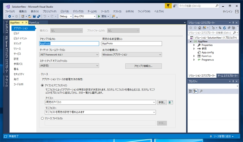Image resolution: width=243 pixels, height=142 pixels.
Task: Select the 署名 page in the side list
Action: [x=16, y=69]
